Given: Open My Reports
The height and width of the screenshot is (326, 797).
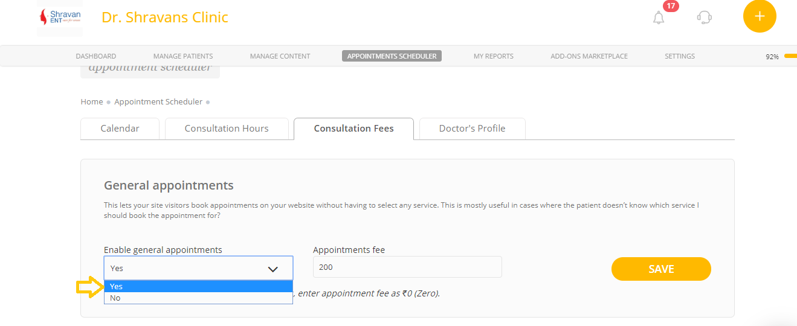Looking at the screenshot, I should [x=494, y=56].
